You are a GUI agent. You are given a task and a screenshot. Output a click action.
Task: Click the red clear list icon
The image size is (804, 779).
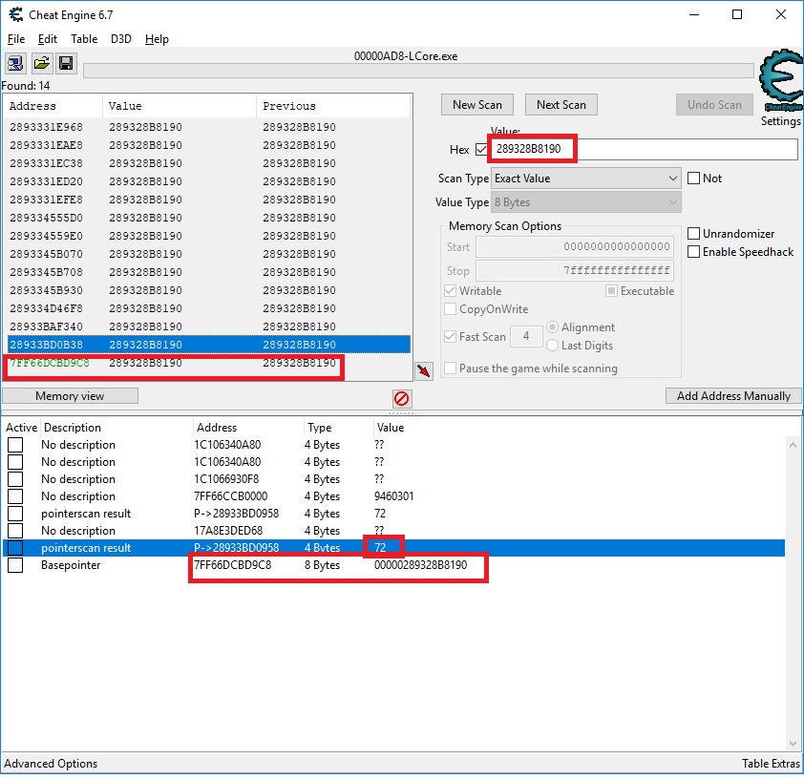[402, 398]
